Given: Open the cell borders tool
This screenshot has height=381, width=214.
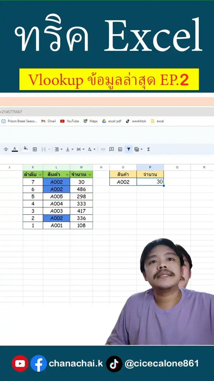Looking at the screenshot, I should tap(35, 149).
